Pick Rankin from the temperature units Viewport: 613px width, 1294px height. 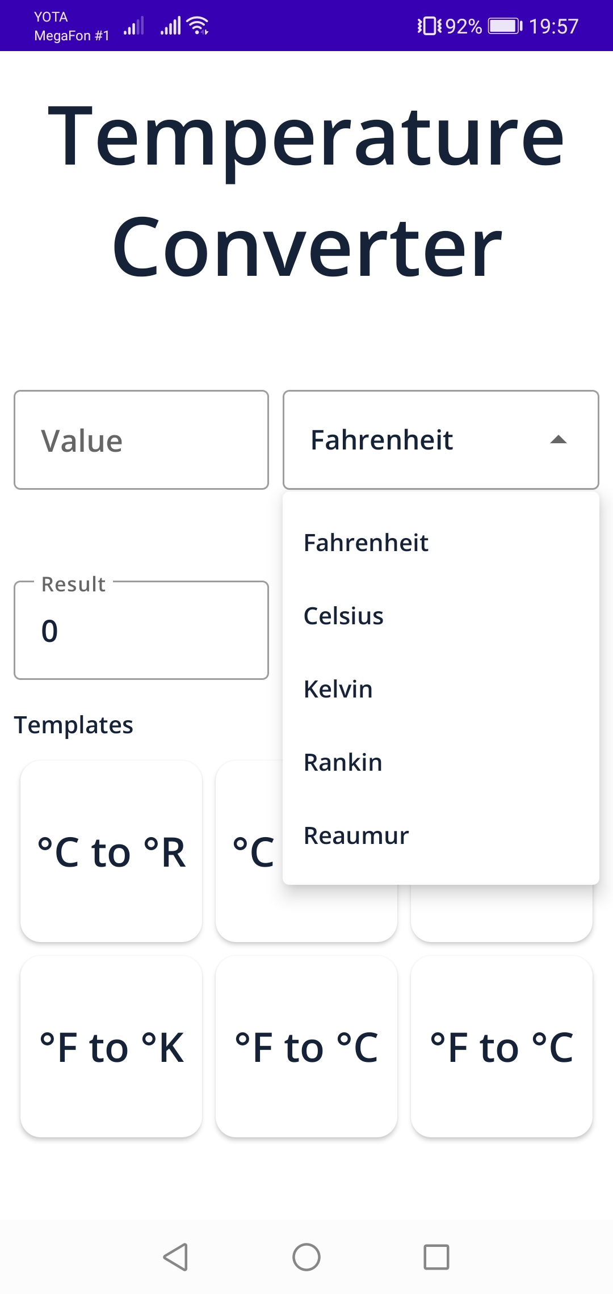(x=342, y=762)
